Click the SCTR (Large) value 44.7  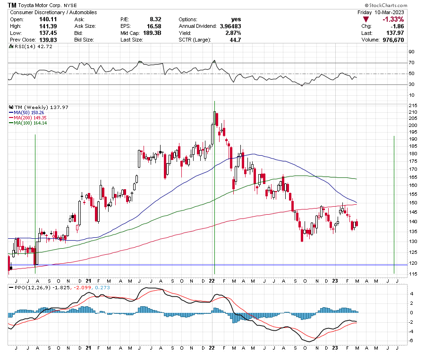click(x=235, y=40)
